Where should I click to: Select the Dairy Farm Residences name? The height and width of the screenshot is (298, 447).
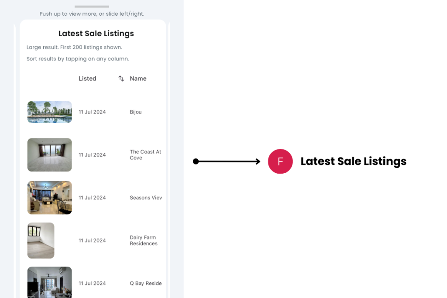click(144, 240)
